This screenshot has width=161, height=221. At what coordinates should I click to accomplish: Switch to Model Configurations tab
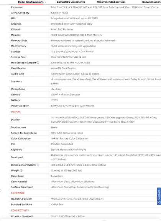click(31, 2)
